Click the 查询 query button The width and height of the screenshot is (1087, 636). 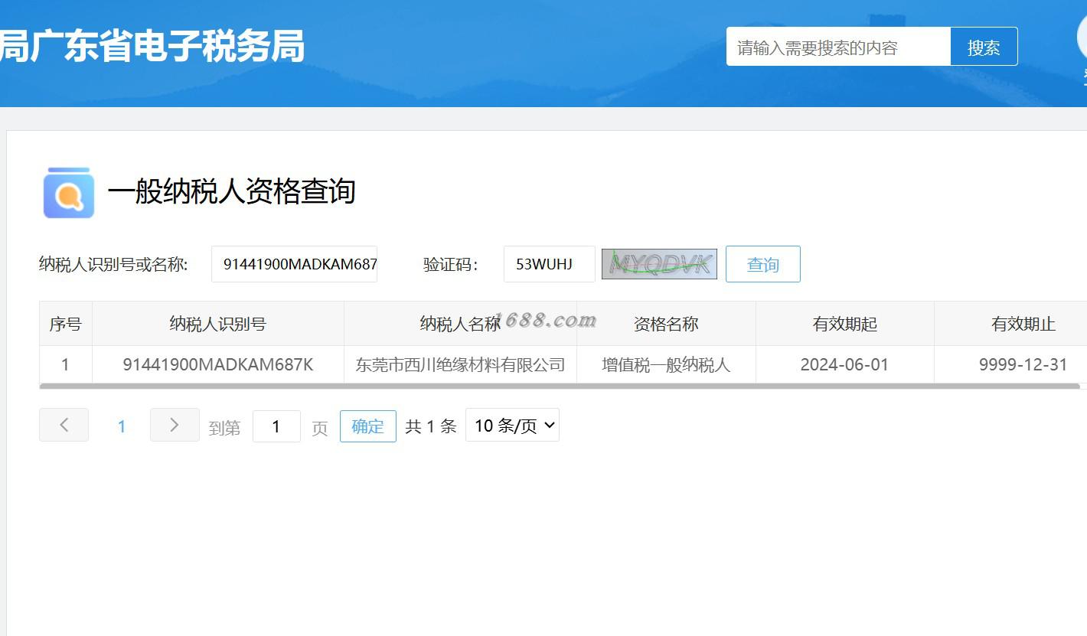[x=763, y=264]
